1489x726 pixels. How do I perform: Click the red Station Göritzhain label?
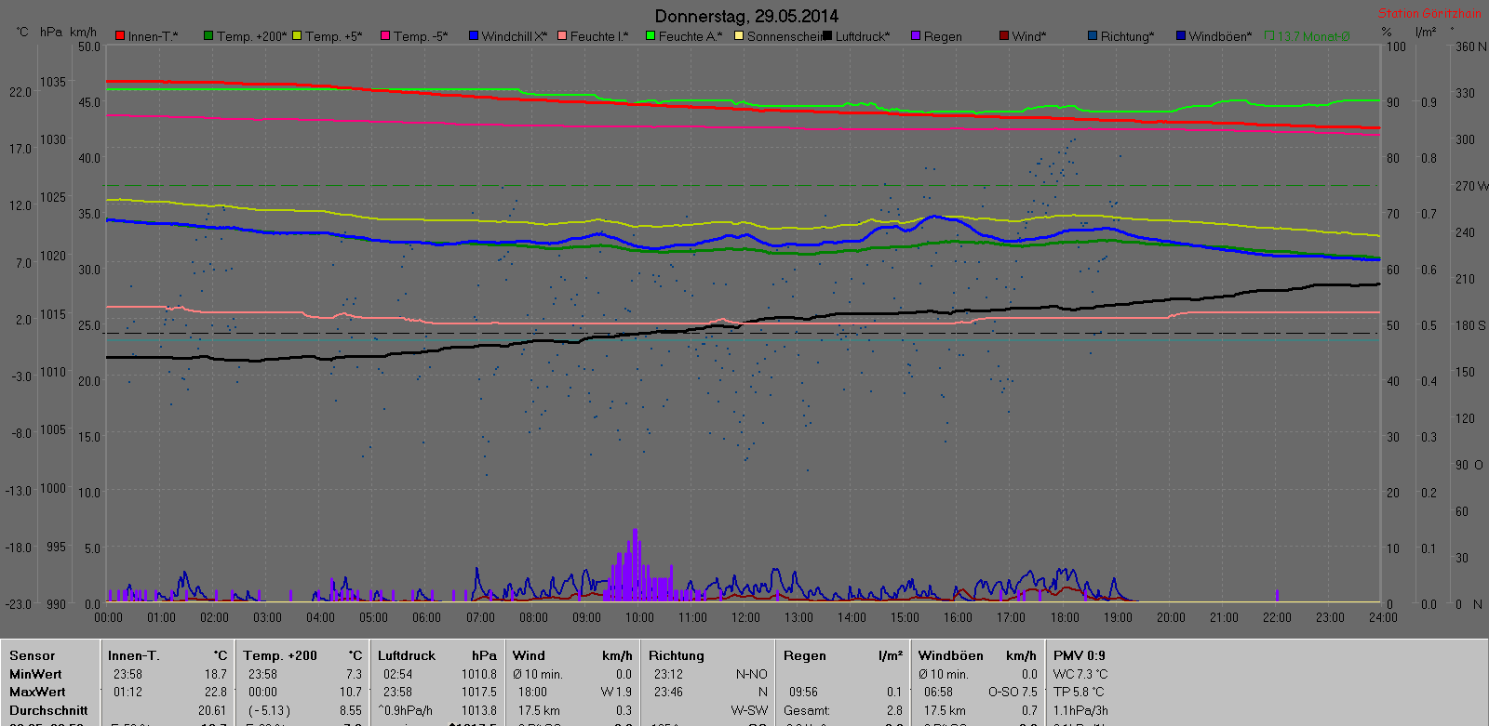[x=1429, y=13]
